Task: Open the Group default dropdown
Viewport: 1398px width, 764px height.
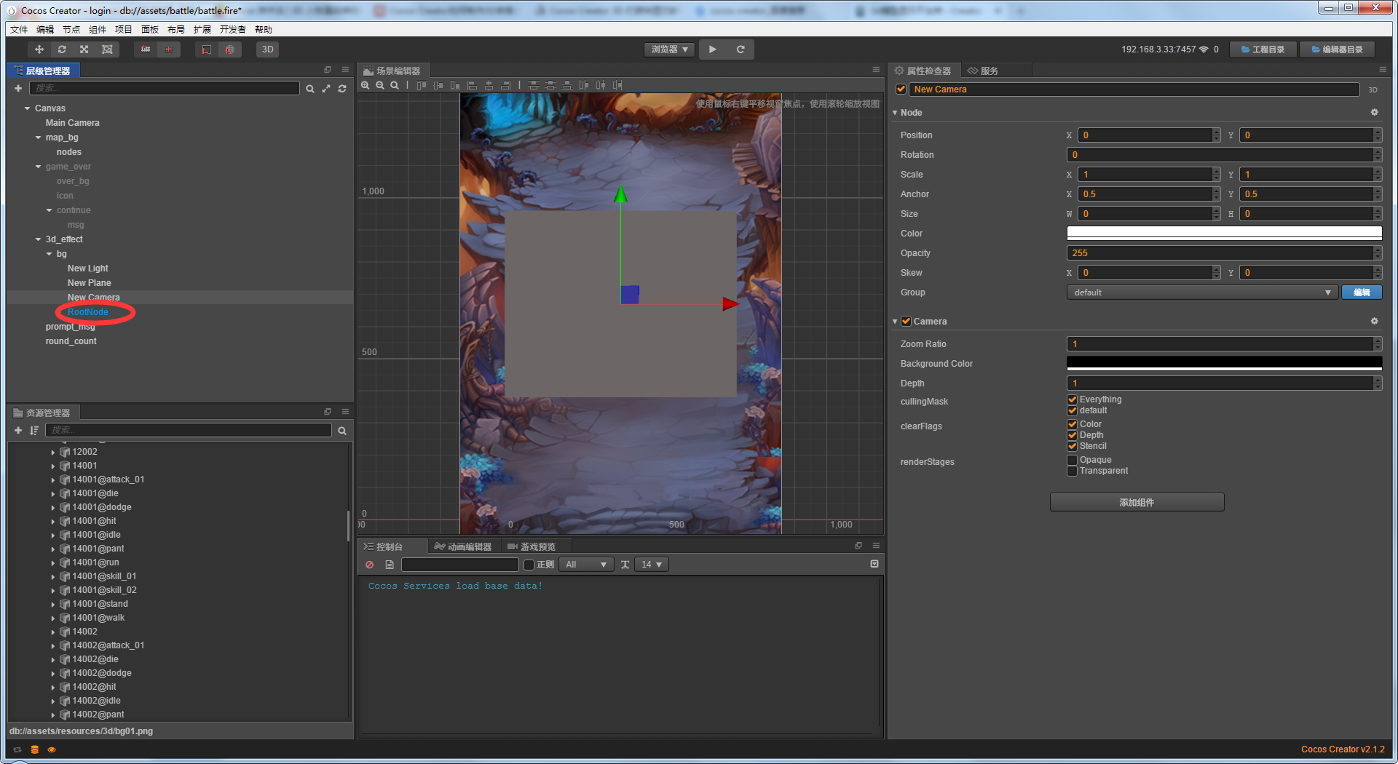Action: pos(1201,293)
